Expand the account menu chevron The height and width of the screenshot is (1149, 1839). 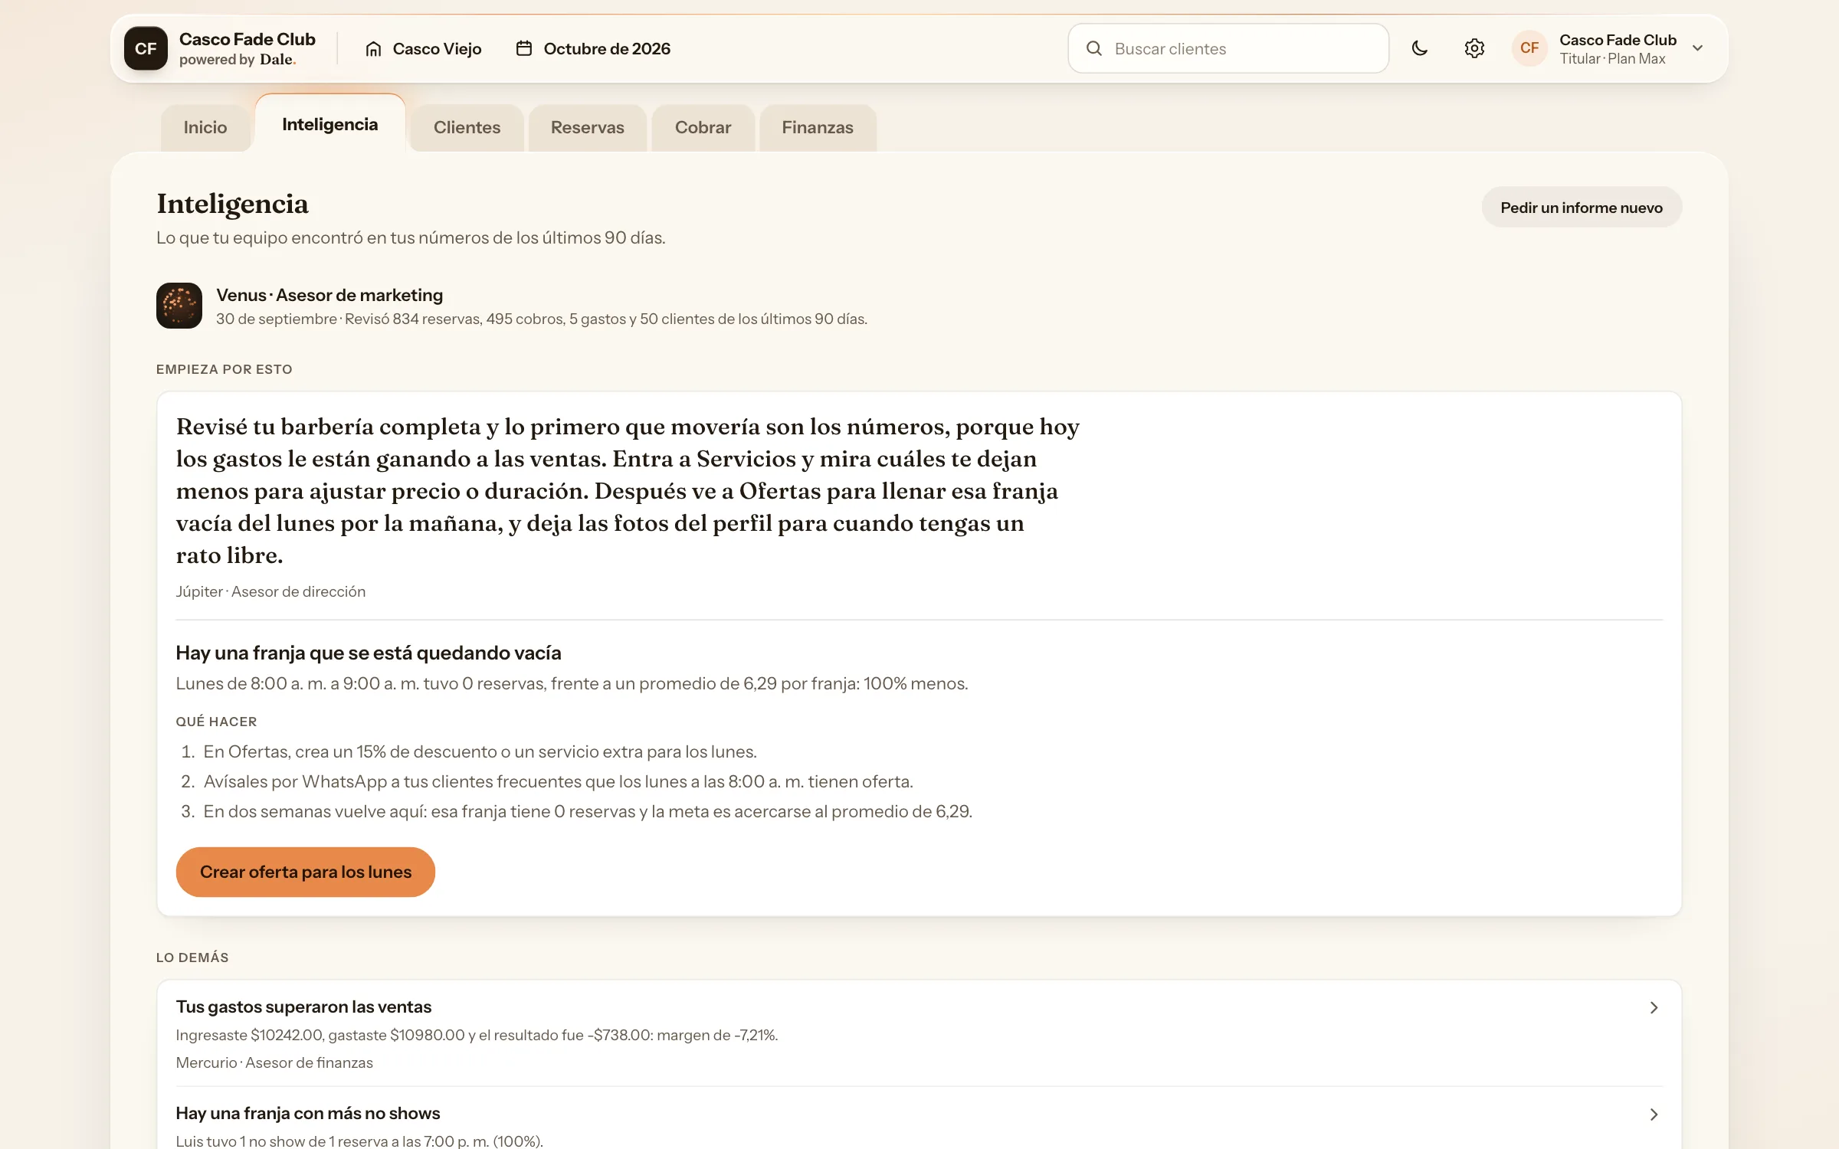click(1698, 48)
